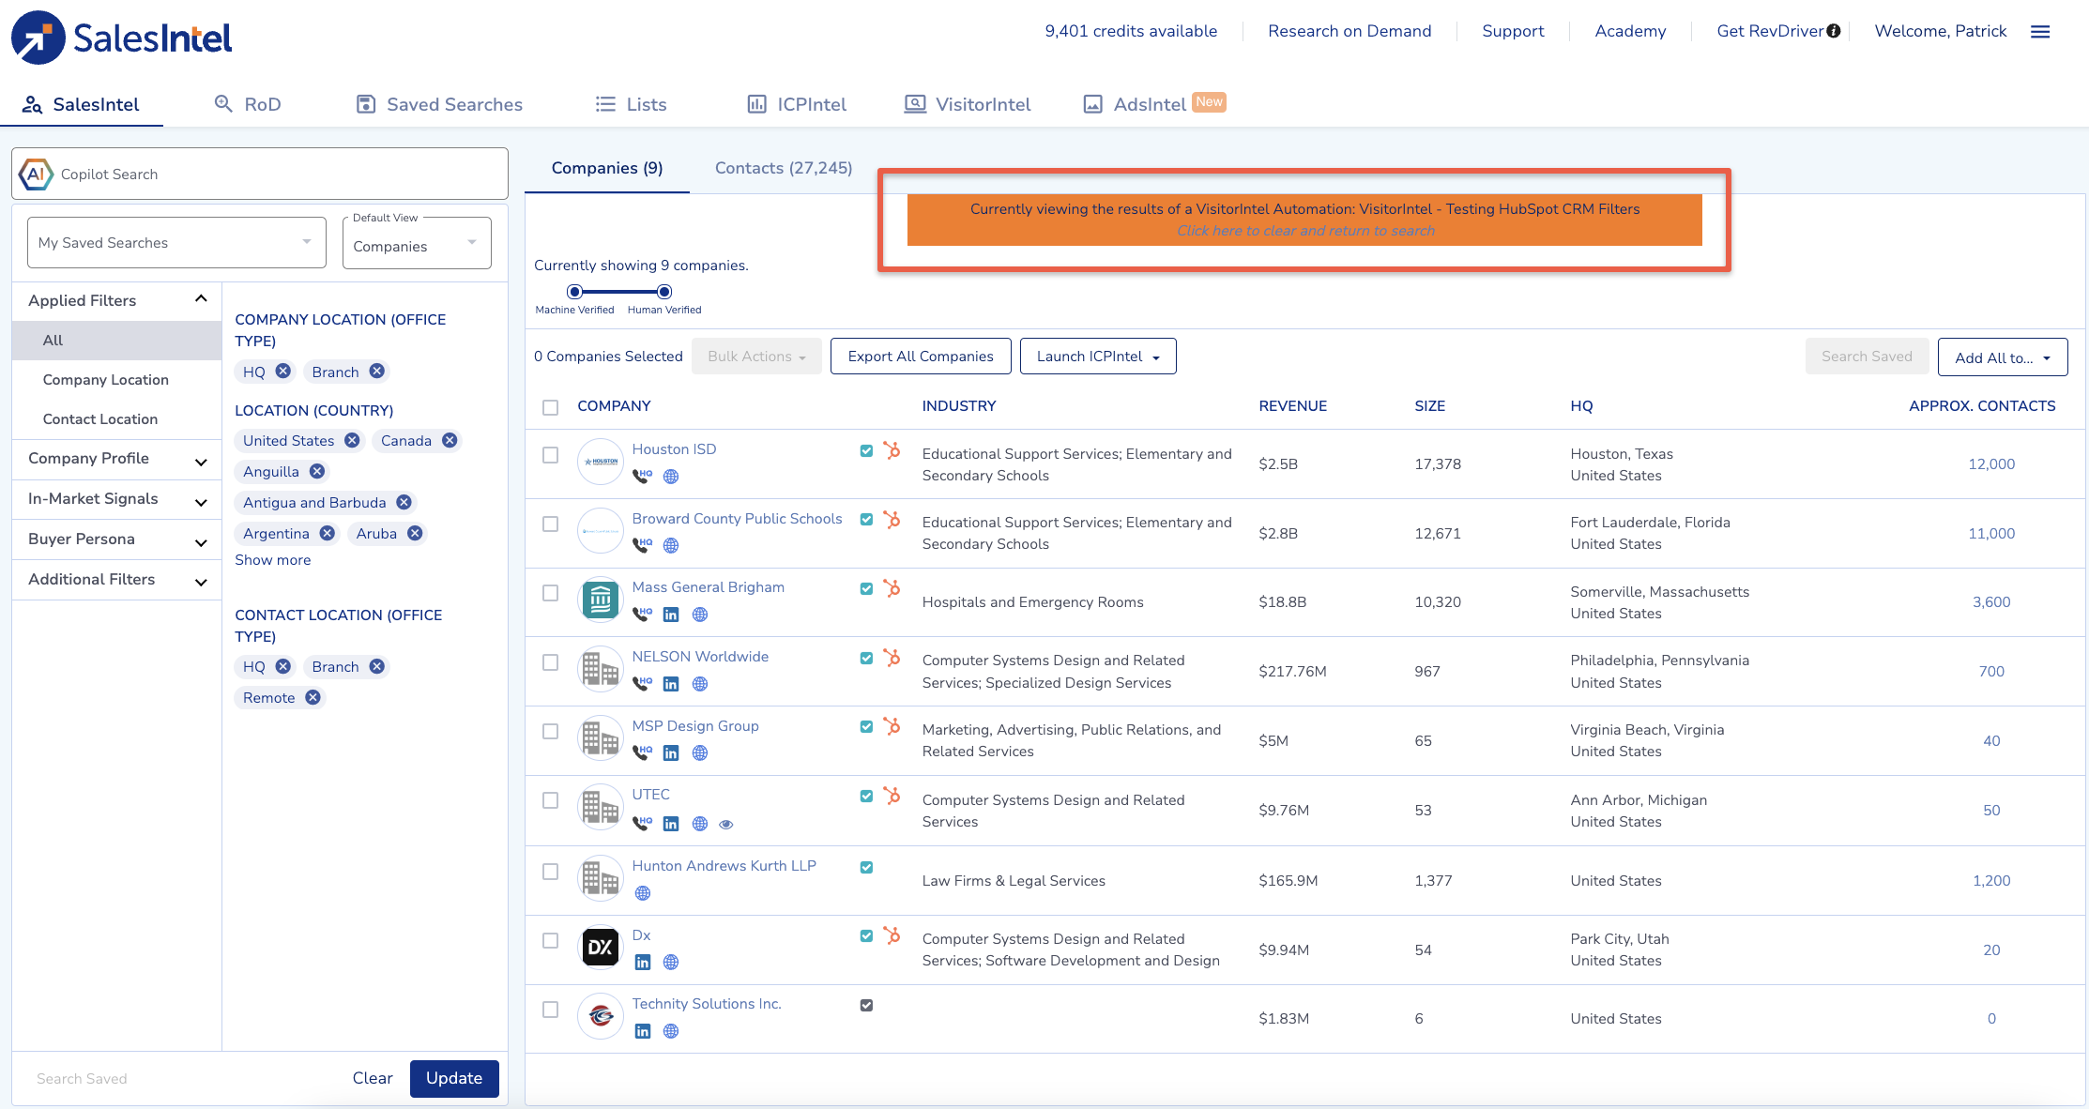This screenshot has width=2089, height=1109.
Task: Open the Add All to... dropdown
Action: tap(2003, 357)
